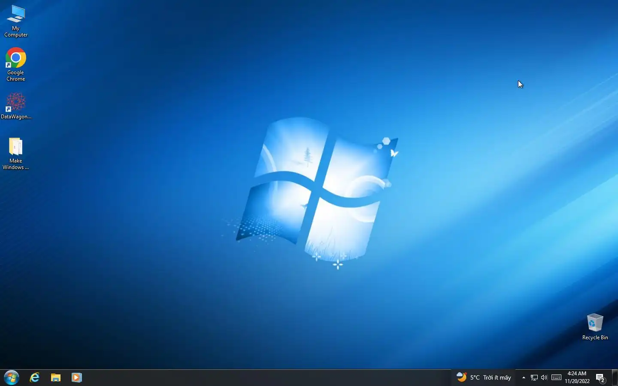Select the Google Chrome shortcut icon
Viewport: 618px width, 386px height.
(16, 64)
